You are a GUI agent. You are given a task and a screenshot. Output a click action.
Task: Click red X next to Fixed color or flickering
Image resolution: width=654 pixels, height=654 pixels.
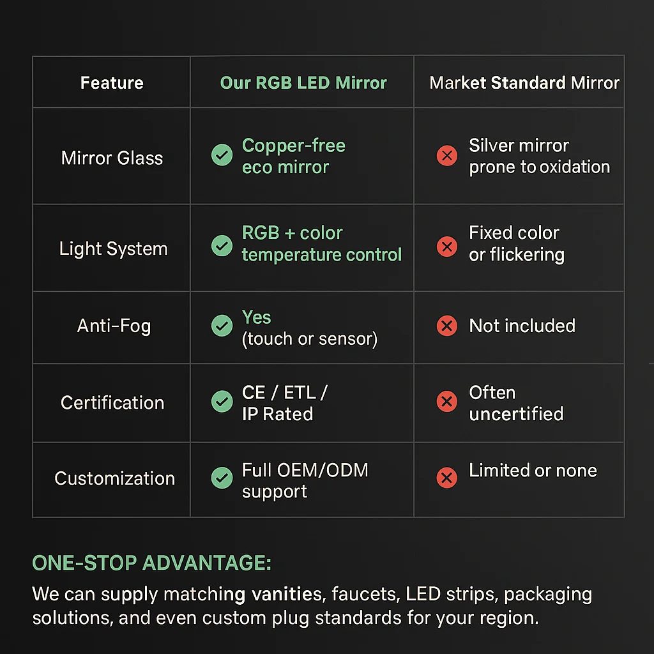[x=446, y=247]
